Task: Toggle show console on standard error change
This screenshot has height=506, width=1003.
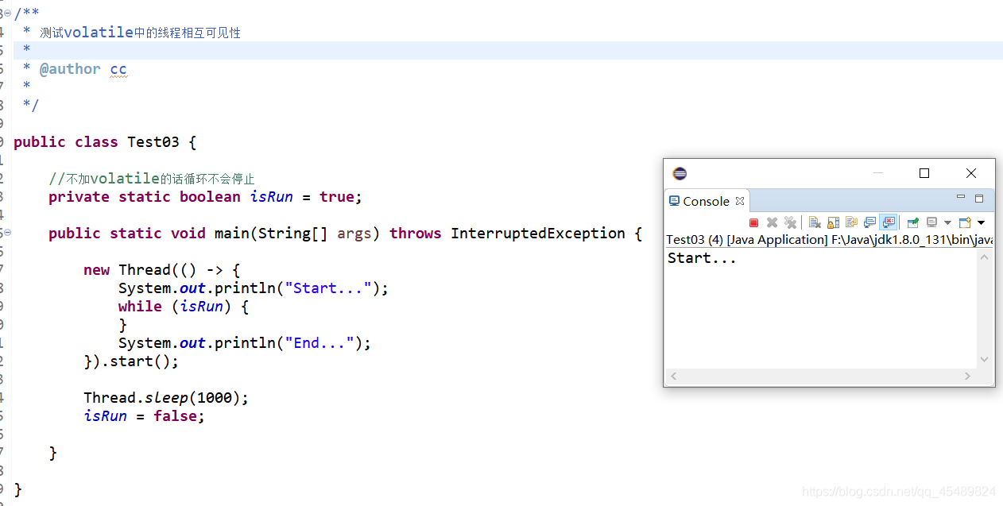Action: pyautogui.click(x=888, y=222)
